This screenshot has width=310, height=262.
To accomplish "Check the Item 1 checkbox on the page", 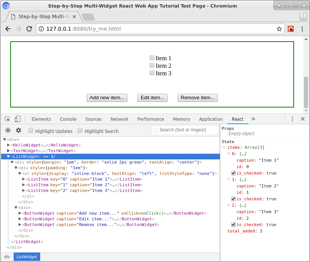I will coord(152,58).
